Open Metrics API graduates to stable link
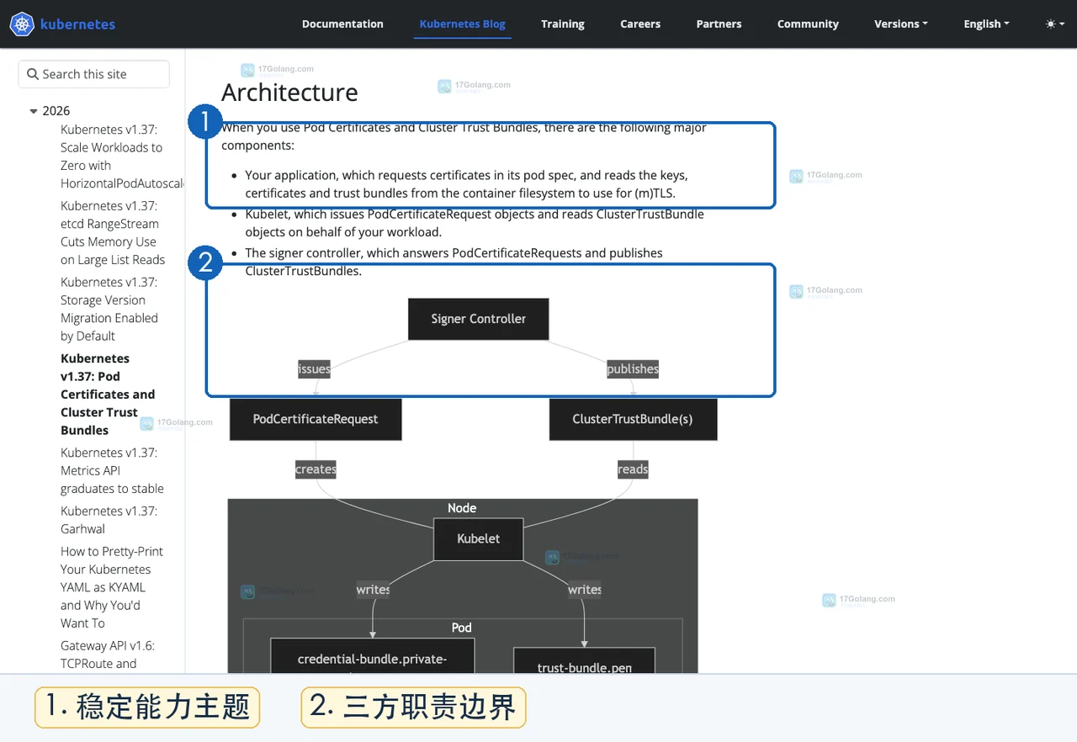1077x742 pixels. tap(112, 470)
